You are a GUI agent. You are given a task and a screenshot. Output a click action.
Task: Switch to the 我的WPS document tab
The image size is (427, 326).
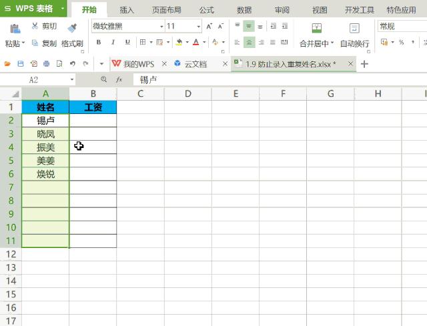[x=139, y=64]
